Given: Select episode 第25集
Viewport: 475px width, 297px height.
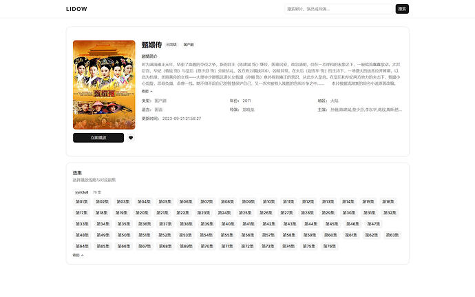Looking at the screenshot, I should 245,213.
